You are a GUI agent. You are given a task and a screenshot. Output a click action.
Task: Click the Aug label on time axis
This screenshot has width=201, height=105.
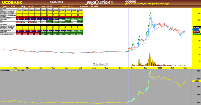click(94, 68)
